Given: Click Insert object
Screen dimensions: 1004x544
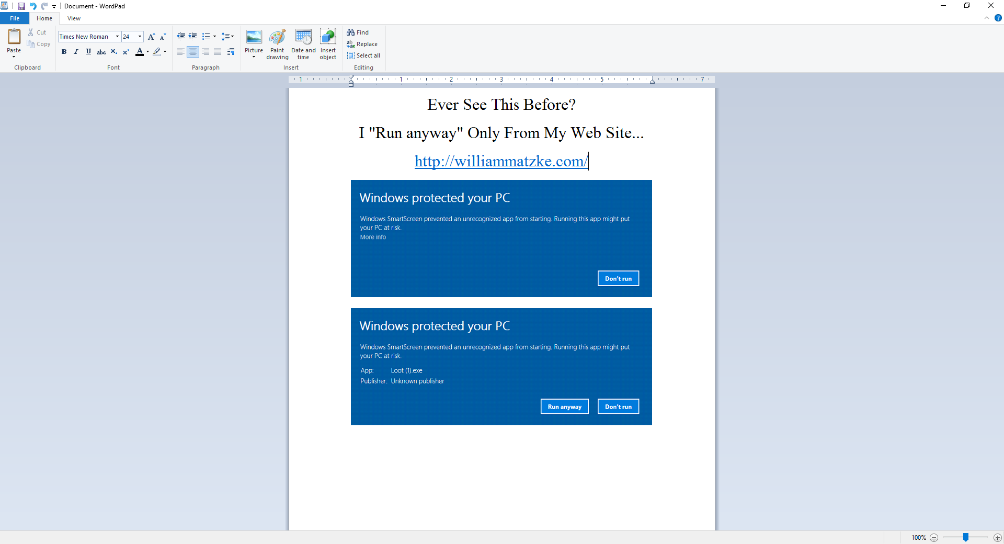Looking at the screenshot, I should coord(328,44).
